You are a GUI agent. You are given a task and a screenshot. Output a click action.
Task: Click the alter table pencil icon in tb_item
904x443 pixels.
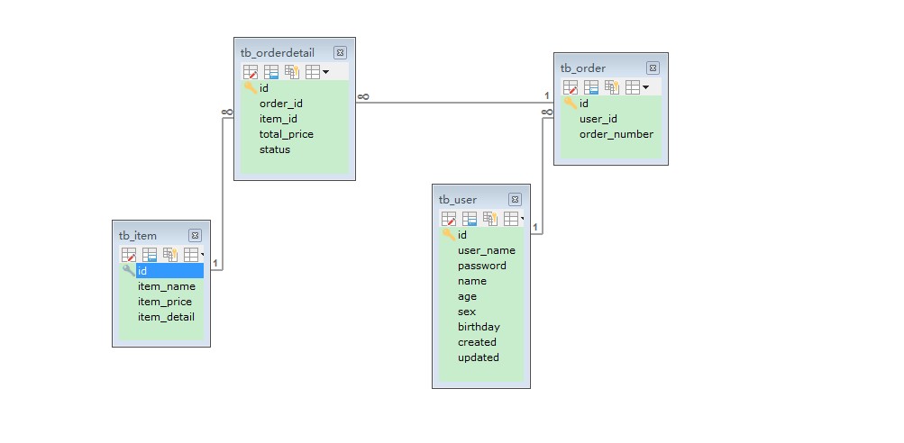(129, 255)
